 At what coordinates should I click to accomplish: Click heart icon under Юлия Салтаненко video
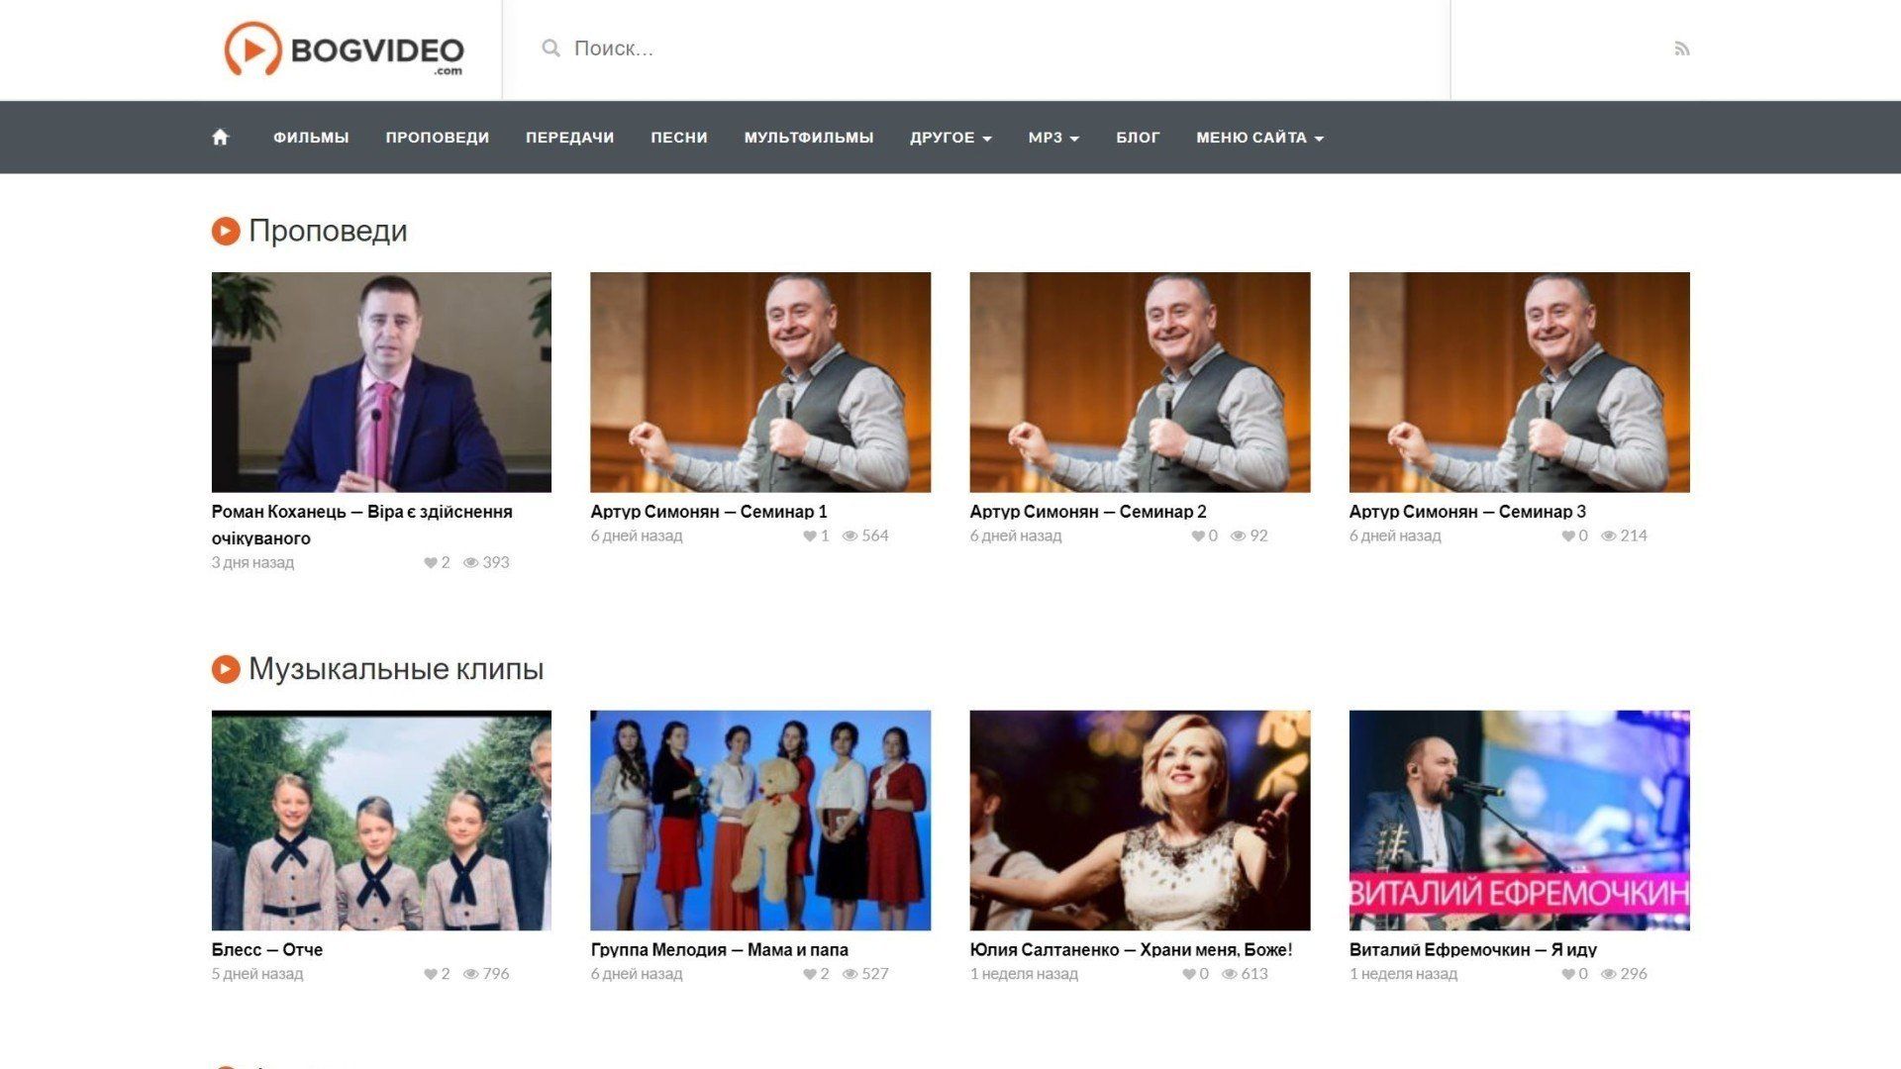pyautogui.click(x=1189, y=974)
